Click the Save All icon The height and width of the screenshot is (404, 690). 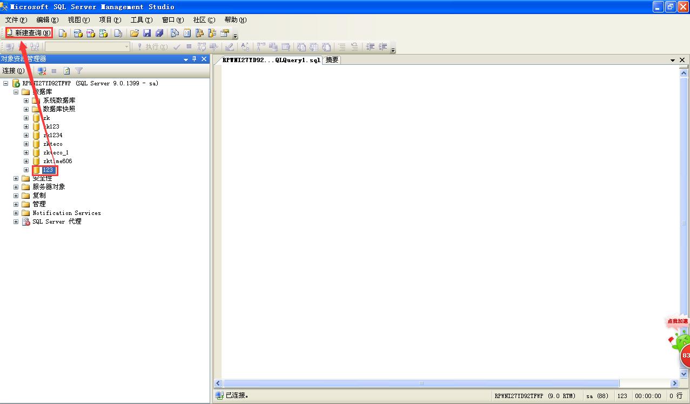pyautogui.click(x=159, y=33)
